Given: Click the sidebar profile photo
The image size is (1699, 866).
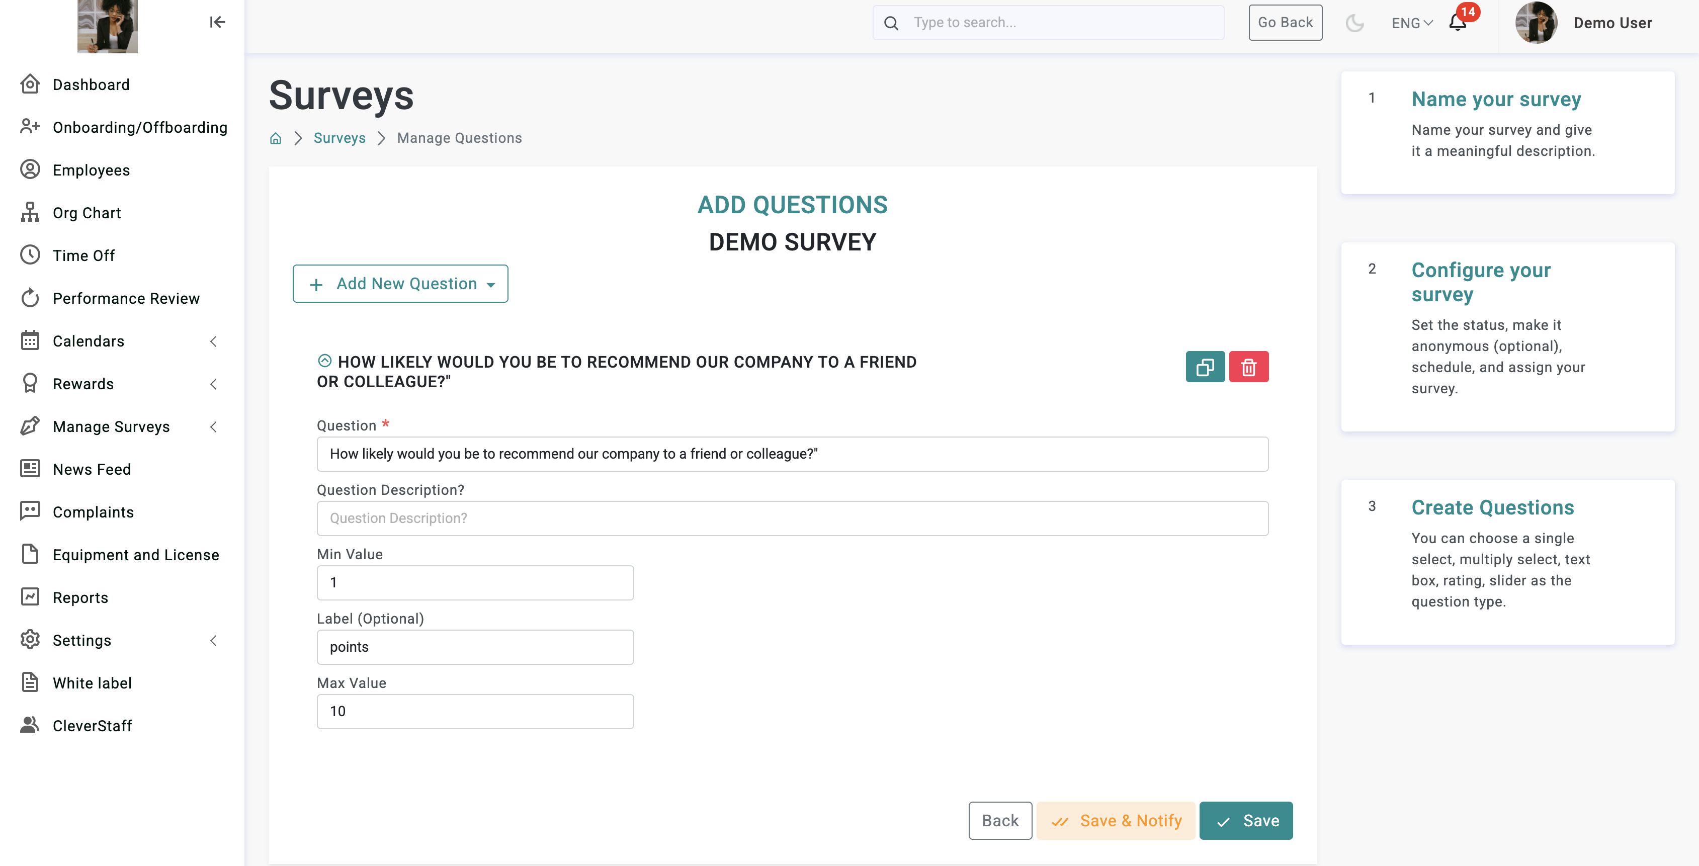Looking at the screenshot, I should click(108, 26).
